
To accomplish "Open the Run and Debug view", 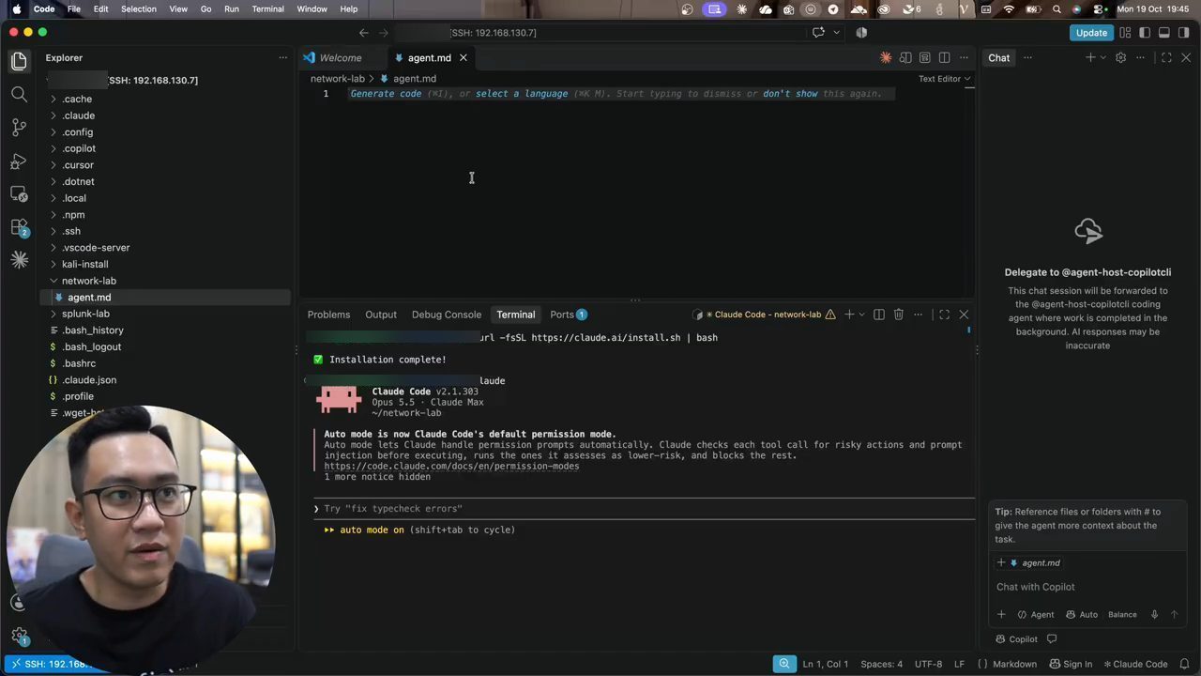I will [x=19, y=161].
